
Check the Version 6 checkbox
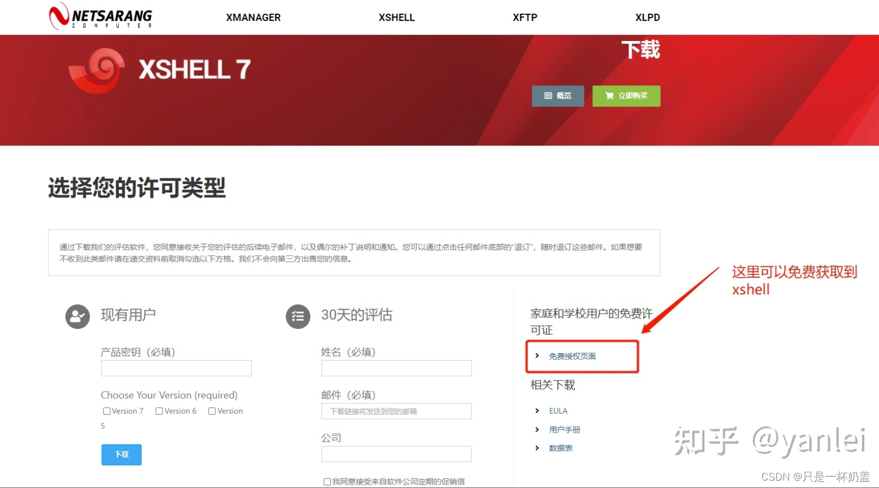[159, 411]
